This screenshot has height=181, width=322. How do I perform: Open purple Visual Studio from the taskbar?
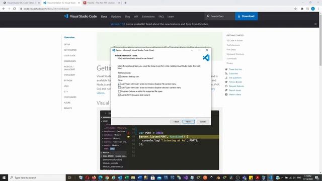(x=186, y=177)
